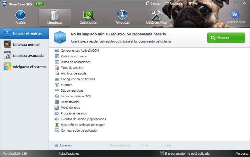Viewport: 250px width, 157px height.
Task: Select 'Ejecución de archivos de imagen' text
Action: [83, 125]
